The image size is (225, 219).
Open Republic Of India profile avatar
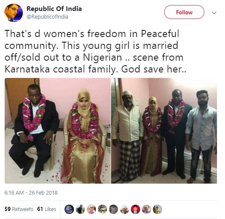(x=14, y=13)
